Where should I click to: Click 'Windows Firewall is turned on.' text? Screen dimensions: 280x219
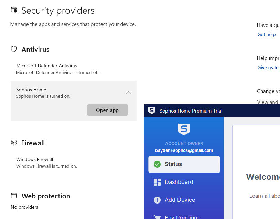[46, 166]
